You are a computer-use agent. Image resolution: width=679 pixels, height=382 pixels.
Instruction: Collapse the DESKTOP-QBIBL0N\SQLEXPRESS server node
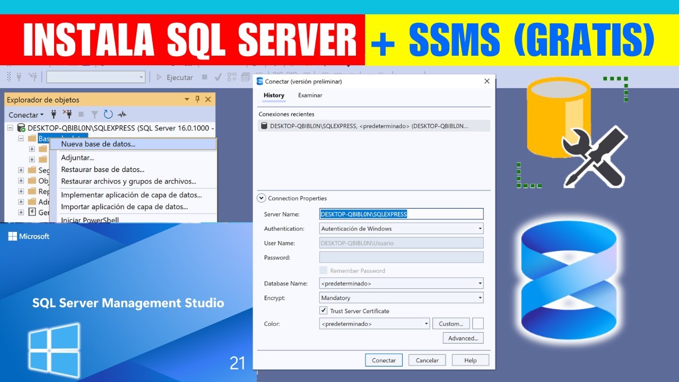11,128
